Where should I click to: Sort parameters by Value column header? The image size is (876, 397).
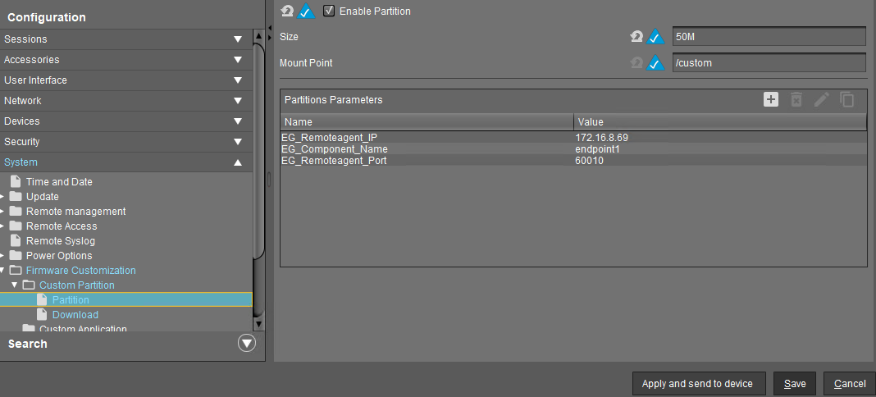[x=720, y=121]
